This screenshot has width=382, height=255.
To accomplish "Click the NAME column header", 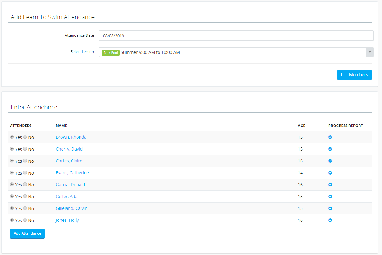I will (x=61, y=126).
